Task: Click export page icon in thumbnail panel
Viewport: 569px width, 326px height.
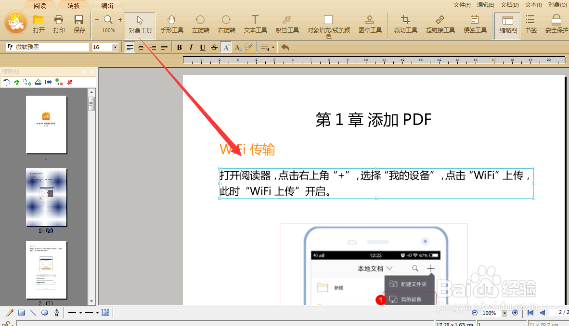Action: pyautogui.click(x=48, y=82)
